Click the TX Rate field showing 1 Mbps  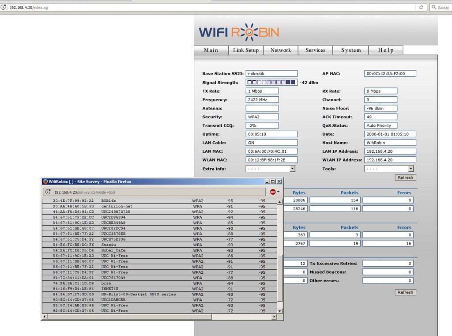(262, 91)
